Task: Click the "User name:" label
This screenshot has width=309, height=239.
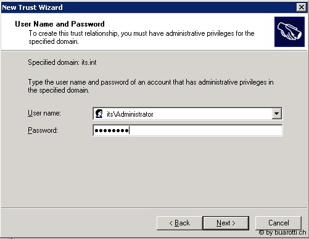Action: 44,113
